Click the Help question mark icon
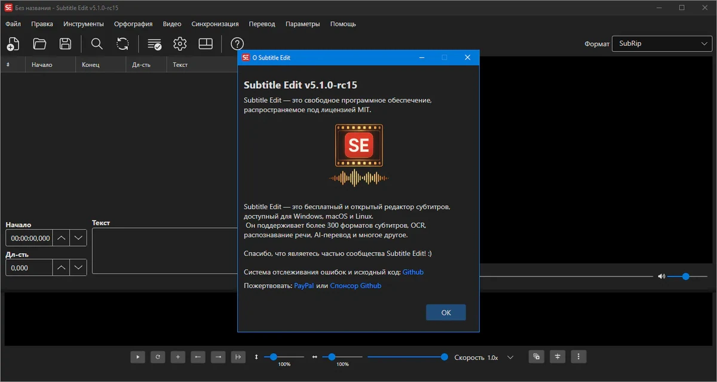This screenshot has width=717, height=382. [237, 44]
